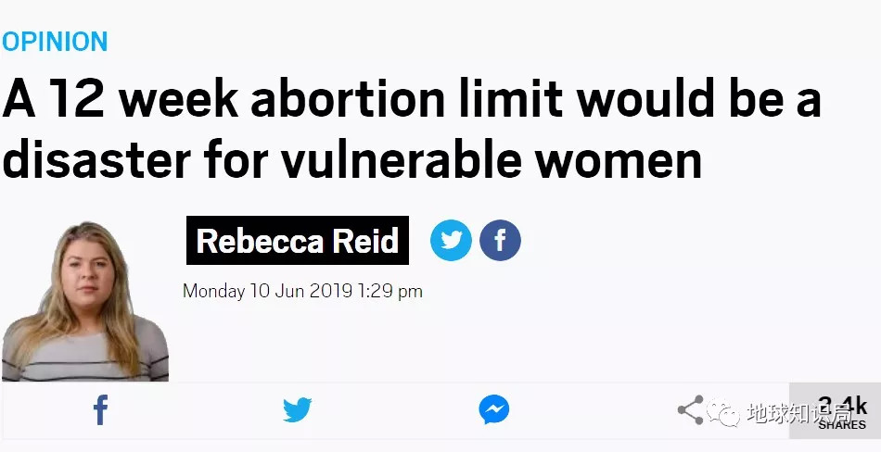Click the SHARES label under the count
Image resolution: width=881 pixels, height=452 pixels.
842,425
